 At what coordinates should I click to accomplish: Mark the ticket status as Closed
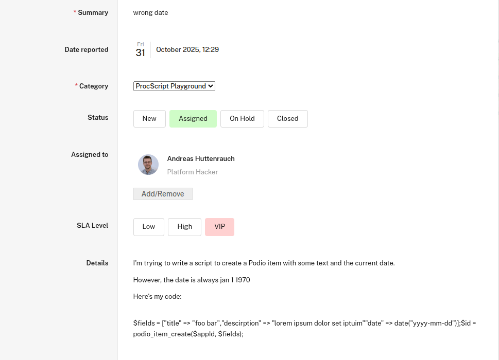(287, 119)
